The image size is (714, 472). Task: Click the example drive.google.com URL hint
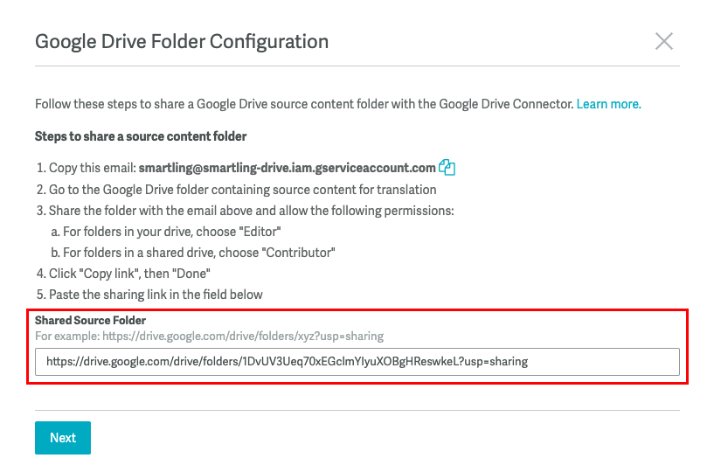pos(243,337)
